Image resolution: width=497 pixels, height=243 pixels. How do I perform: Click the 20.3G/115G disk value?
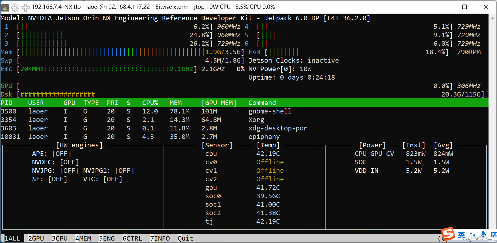click(x=461, y=94)
